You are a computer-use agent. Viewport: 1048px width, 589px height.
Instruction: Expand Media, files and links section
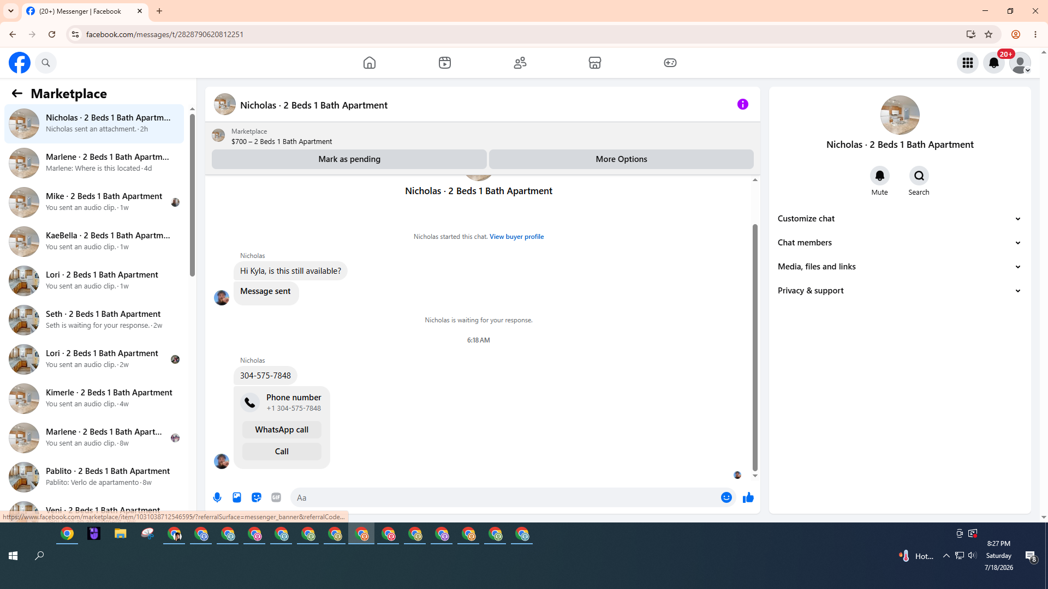pyautogui.click(x=900, y=267)
